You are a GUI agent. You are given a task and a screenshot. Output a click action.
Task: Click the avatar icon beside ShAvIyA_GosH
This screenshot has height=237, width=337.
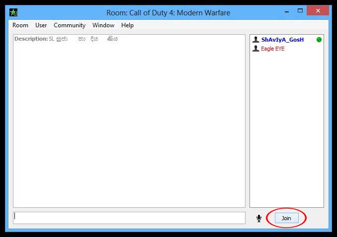(256, 40)
